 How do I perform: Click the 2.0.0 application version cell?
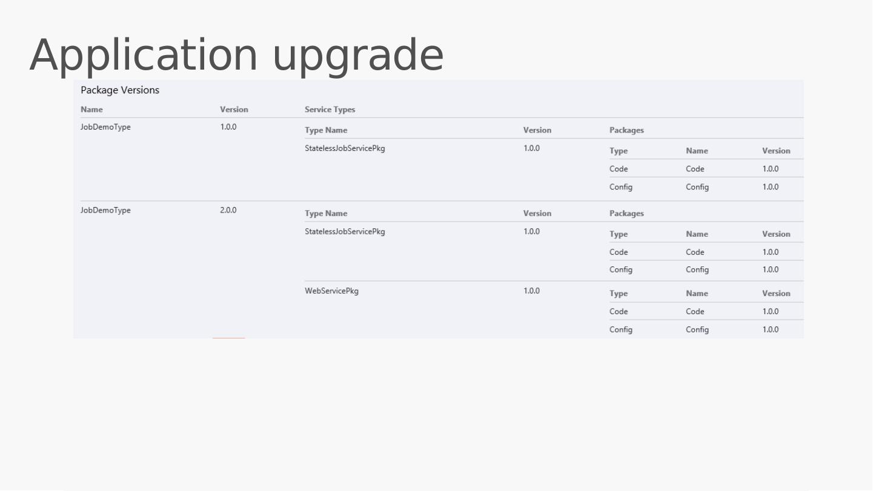228,211
